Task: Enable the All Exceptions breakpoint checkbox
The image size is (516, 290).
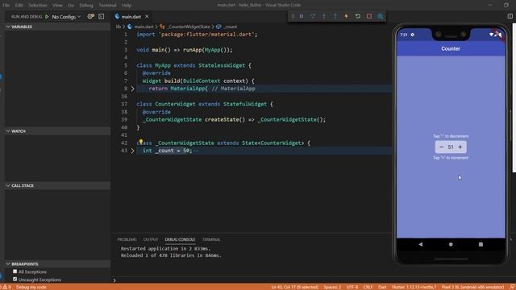Action: coord(15,271)
